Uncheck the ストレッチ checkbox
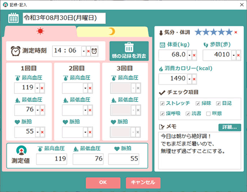Viewport: 247px width, 192px height. pyautogui.click(x=162, y=104)
